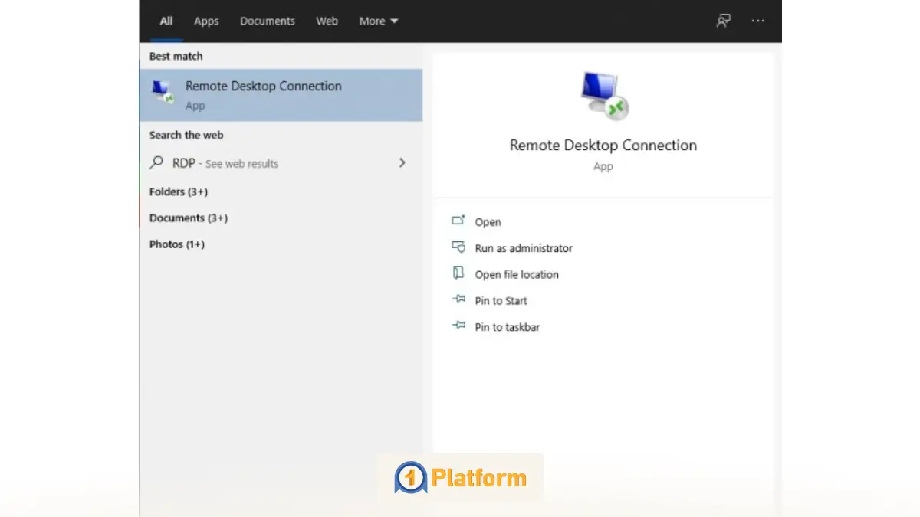Click the feedback person icon in header

[x=723, y=21]
